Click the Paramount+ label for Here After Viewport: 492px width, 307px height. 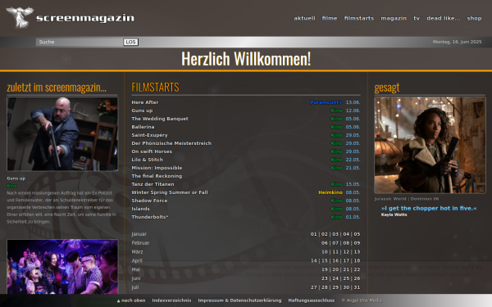326,102
